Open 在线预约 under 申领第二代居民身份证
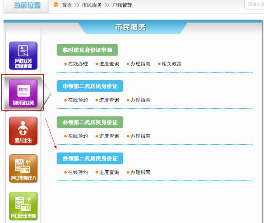Screen dimensions: 264x223 pos(78,100)
